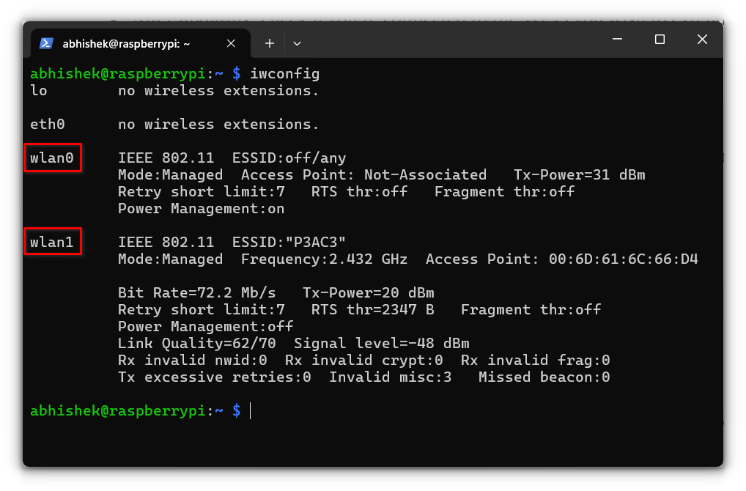Image resolution: width=746 pixels, height=491 pixels.
Task: Click the blinking cursor at the prompt
Action: coord(250,410)
